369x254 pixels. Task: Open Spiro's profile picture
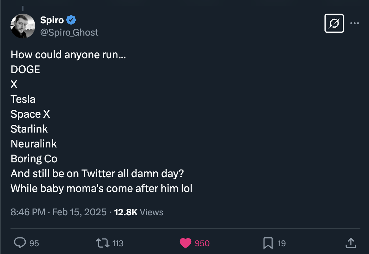(23, 26)
